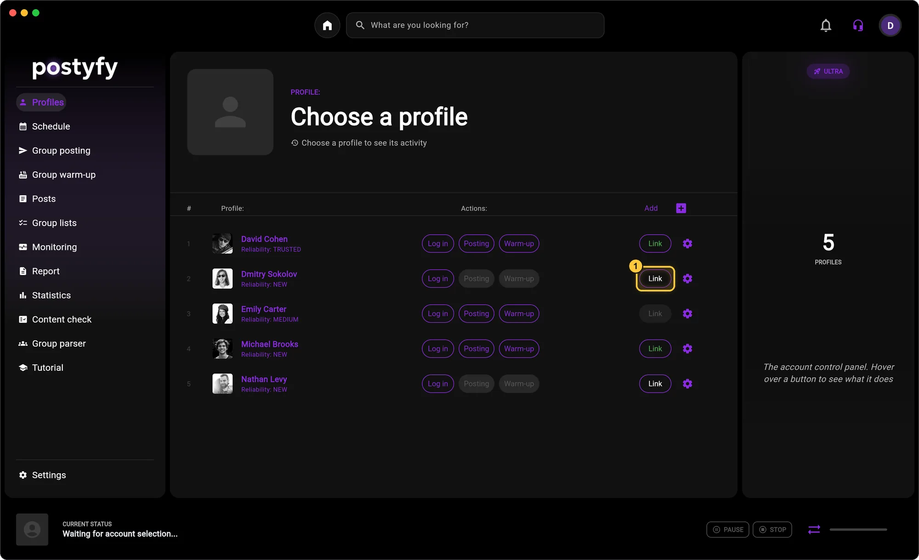Click the search input field

(x=475, y=25)
